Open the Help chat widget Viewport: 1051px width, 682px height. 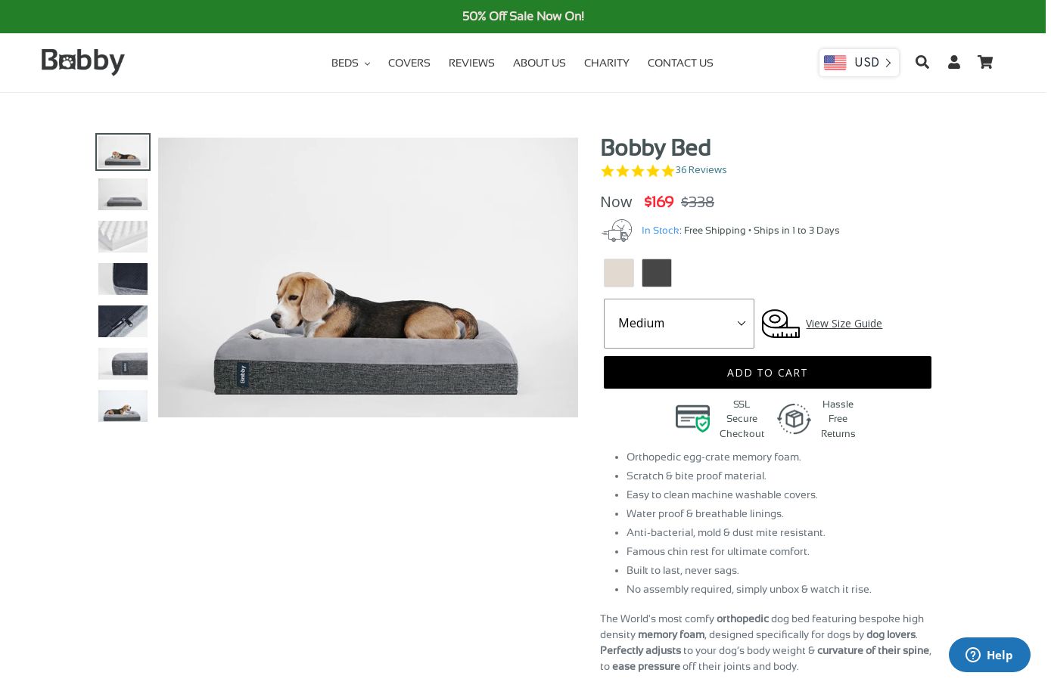989,655
